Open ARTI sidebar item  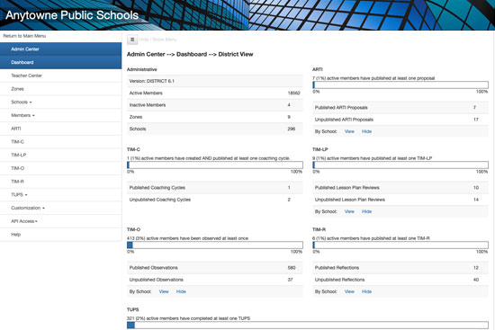pos(60,129)
